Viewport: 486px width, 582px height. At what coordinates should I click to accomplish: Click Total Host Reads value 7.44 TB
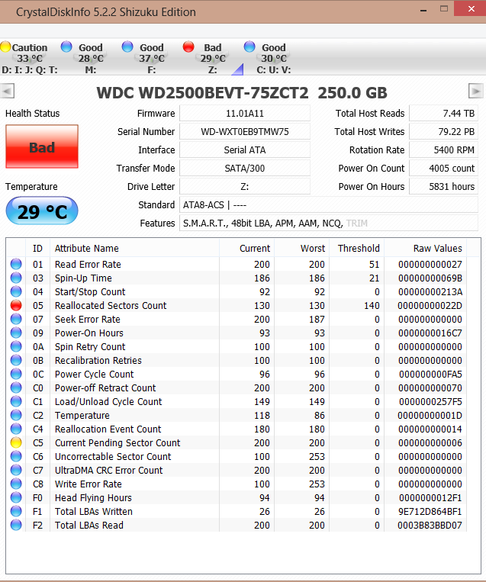(443, 113)
